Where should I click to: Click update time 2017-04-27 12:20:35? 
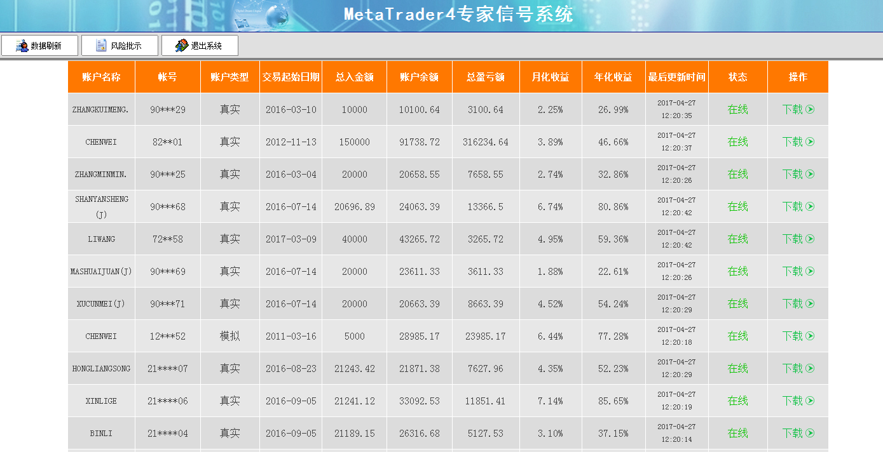677,109
